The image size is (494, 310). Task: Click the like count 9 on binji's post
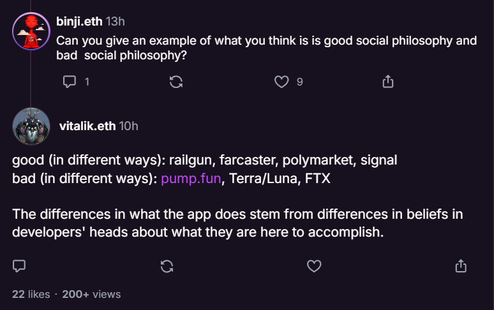click(299, 82)
